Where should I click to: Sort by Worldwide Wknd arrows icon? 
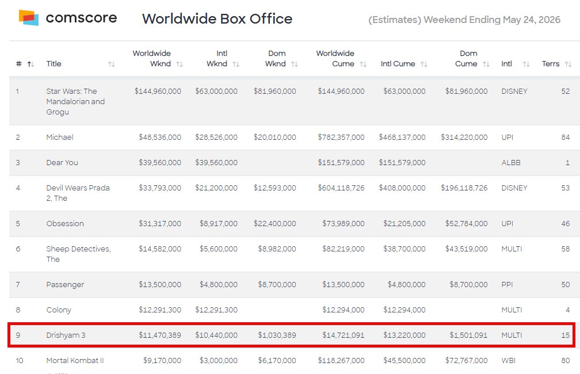pos(180,64)
